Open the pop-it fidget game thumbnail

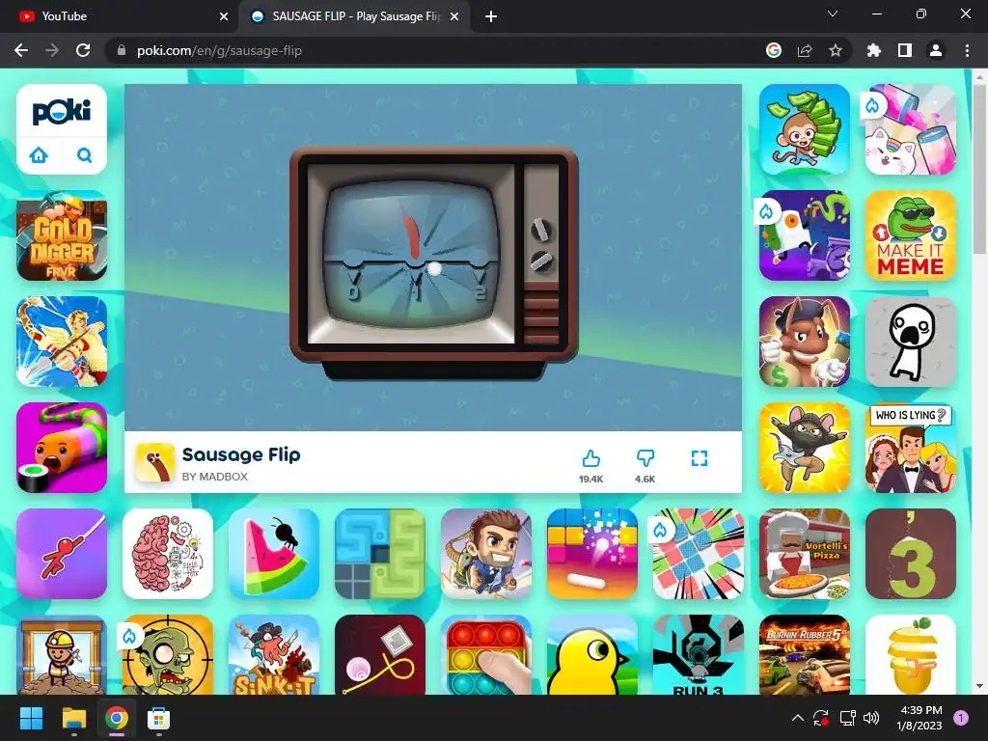point(486,655)
